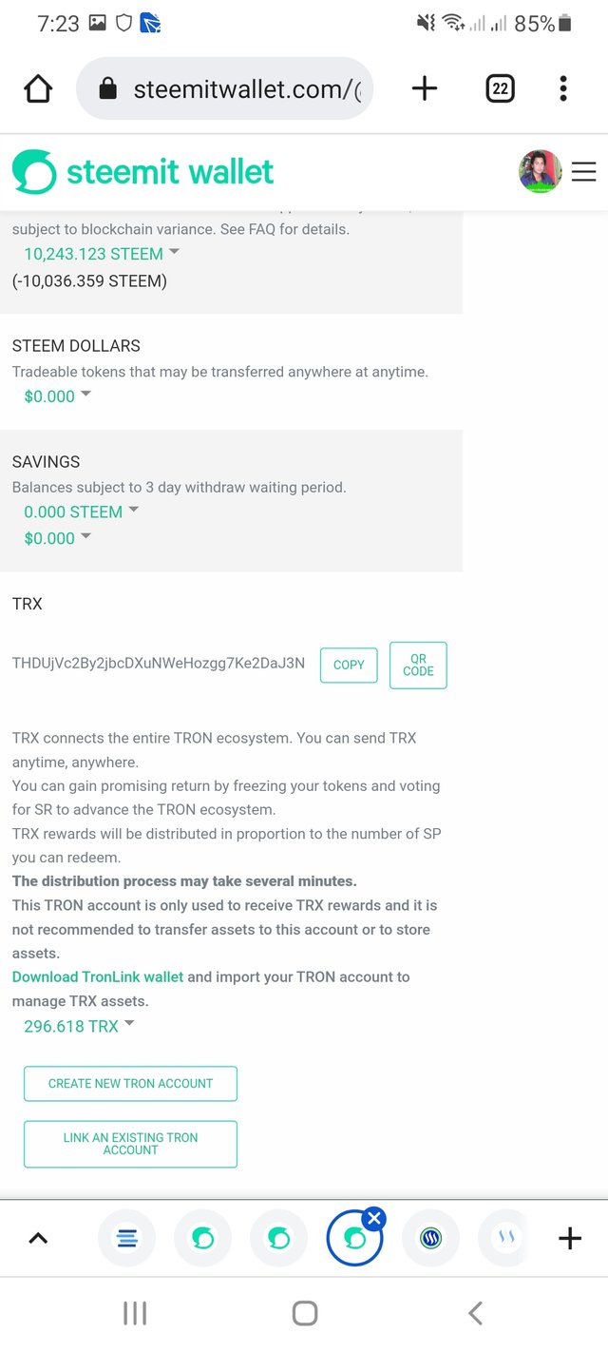Follow the Download TronLink wallet link
The image size is (608, 1352).
[x=98, y=976]
